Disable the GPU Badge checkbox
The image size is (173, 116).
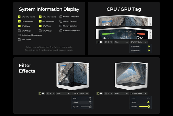(149, 50)
